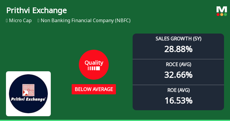Viewport: 230px width, 121px height.
Task: Click the 32.66% ROCE value
Action: click(178, 75)
